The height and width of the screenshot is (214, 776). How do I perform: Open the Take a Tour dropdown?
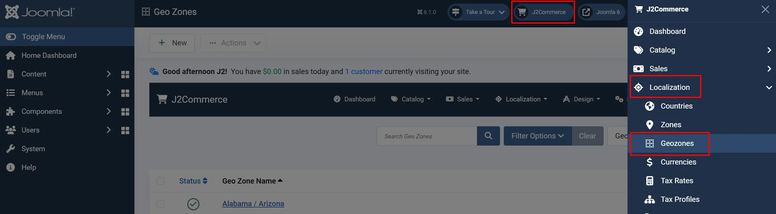click(478, 12)
